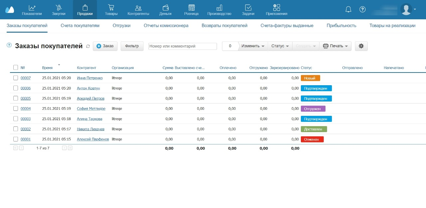Go to the last page of results
The width and height of the screenshot is (426, 208).
(x=70, y=148)
